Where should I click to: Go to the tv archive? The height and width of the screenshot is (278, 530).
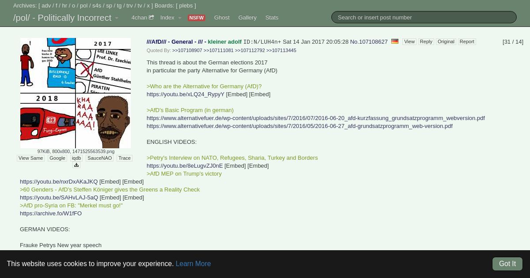(140, 6)
